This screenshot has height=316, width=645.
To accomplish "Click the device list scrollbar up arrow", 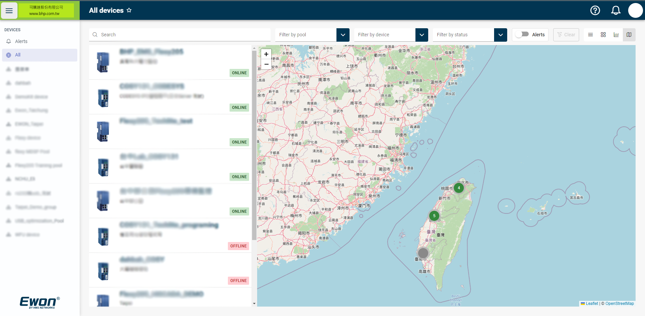I will (254, 48).
